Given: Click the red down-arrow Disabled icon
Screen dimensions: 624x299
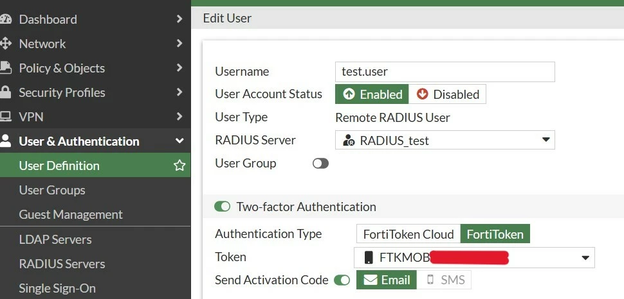Looking at the screenshot, I should [x=422, y=94].
